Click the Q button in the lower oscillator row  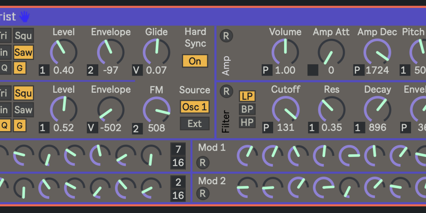[x=4, y=126]
